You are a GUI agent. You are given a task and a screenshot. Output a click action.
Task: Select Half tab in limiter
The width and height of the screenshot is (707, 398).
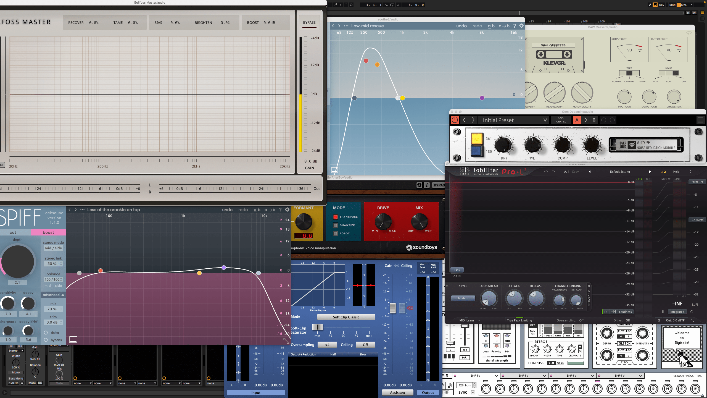(x=333, y=354)
